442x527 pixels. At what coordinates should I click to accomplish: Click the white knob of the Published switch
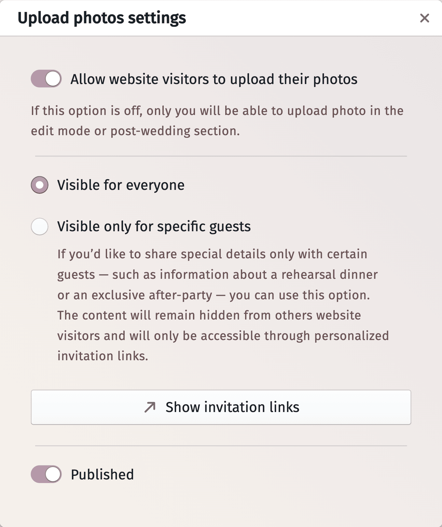click(53, 474)
